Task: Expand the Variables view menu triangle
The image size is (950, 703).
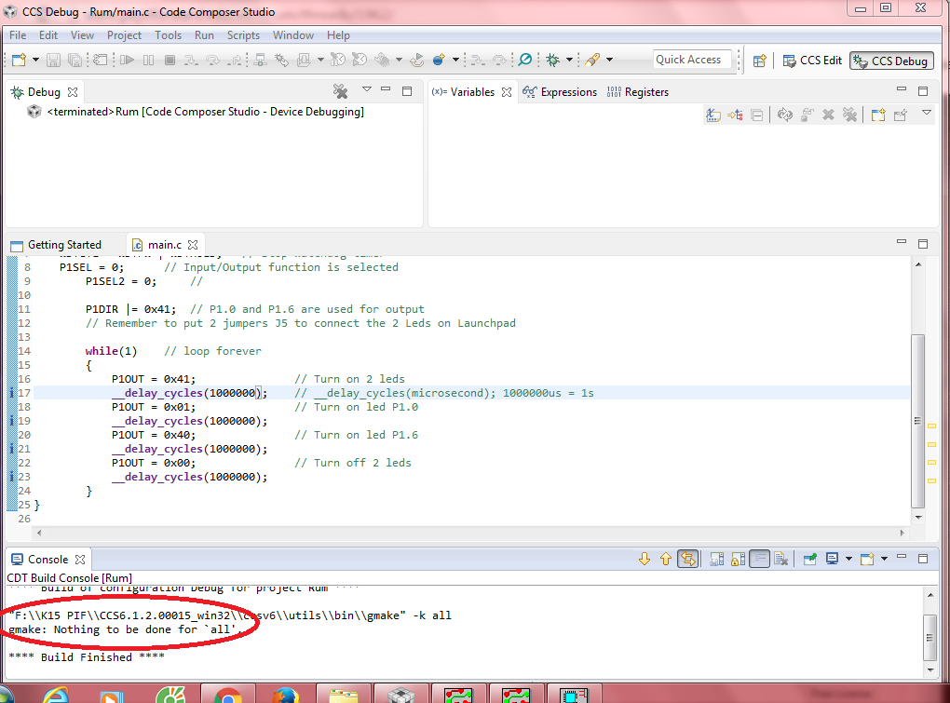Action: [926, 114]
